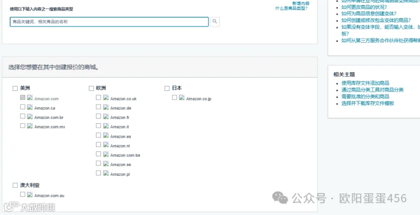Screen dimensions: 420x215
Task: Open 需要批准的分类和商品 link
Action: [x=365, y=97]
